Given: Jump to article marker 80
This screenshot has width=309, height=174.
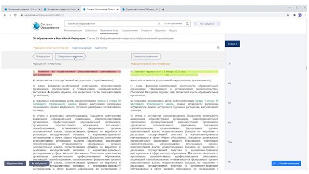Looking at the screenshot, I should 230,122.
